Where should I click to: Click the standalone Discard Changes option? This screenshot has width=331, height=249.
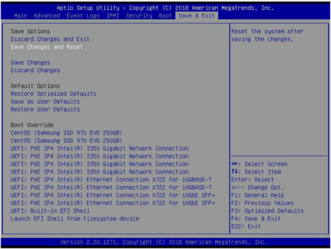[36, 70]
